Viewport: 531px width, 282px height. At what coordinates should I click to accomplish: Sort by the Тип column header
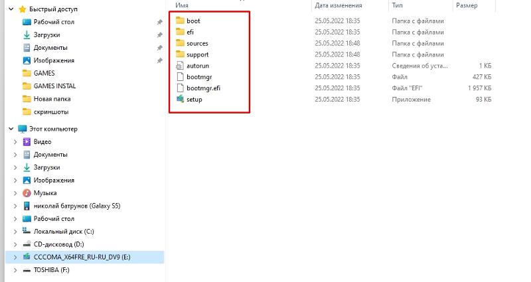click(x=397, y=5)
